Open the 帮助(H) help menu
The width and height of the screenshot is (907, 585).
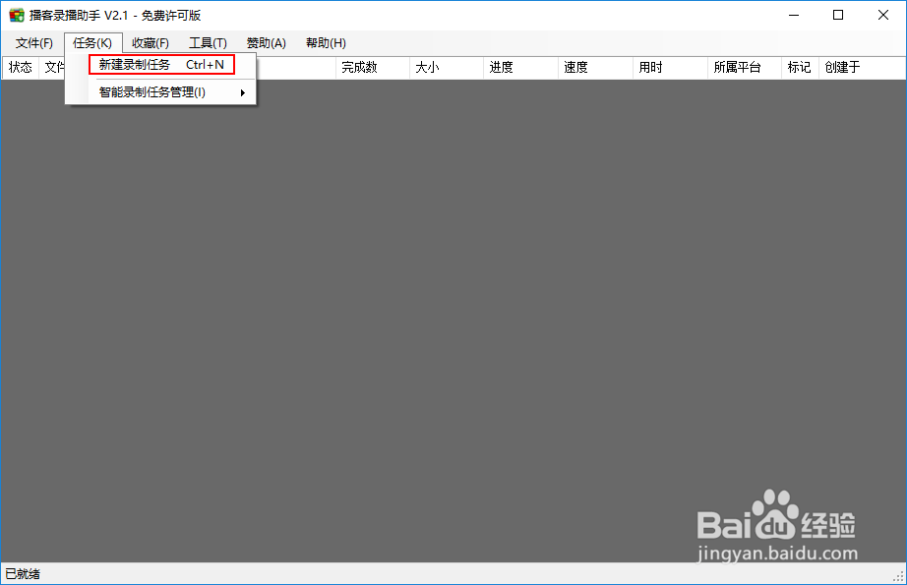[324, 42]
